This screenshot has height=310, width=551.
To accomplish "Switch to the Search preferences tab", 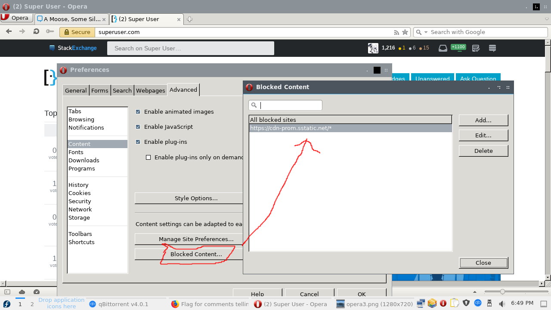I will (x=122, y=90).
